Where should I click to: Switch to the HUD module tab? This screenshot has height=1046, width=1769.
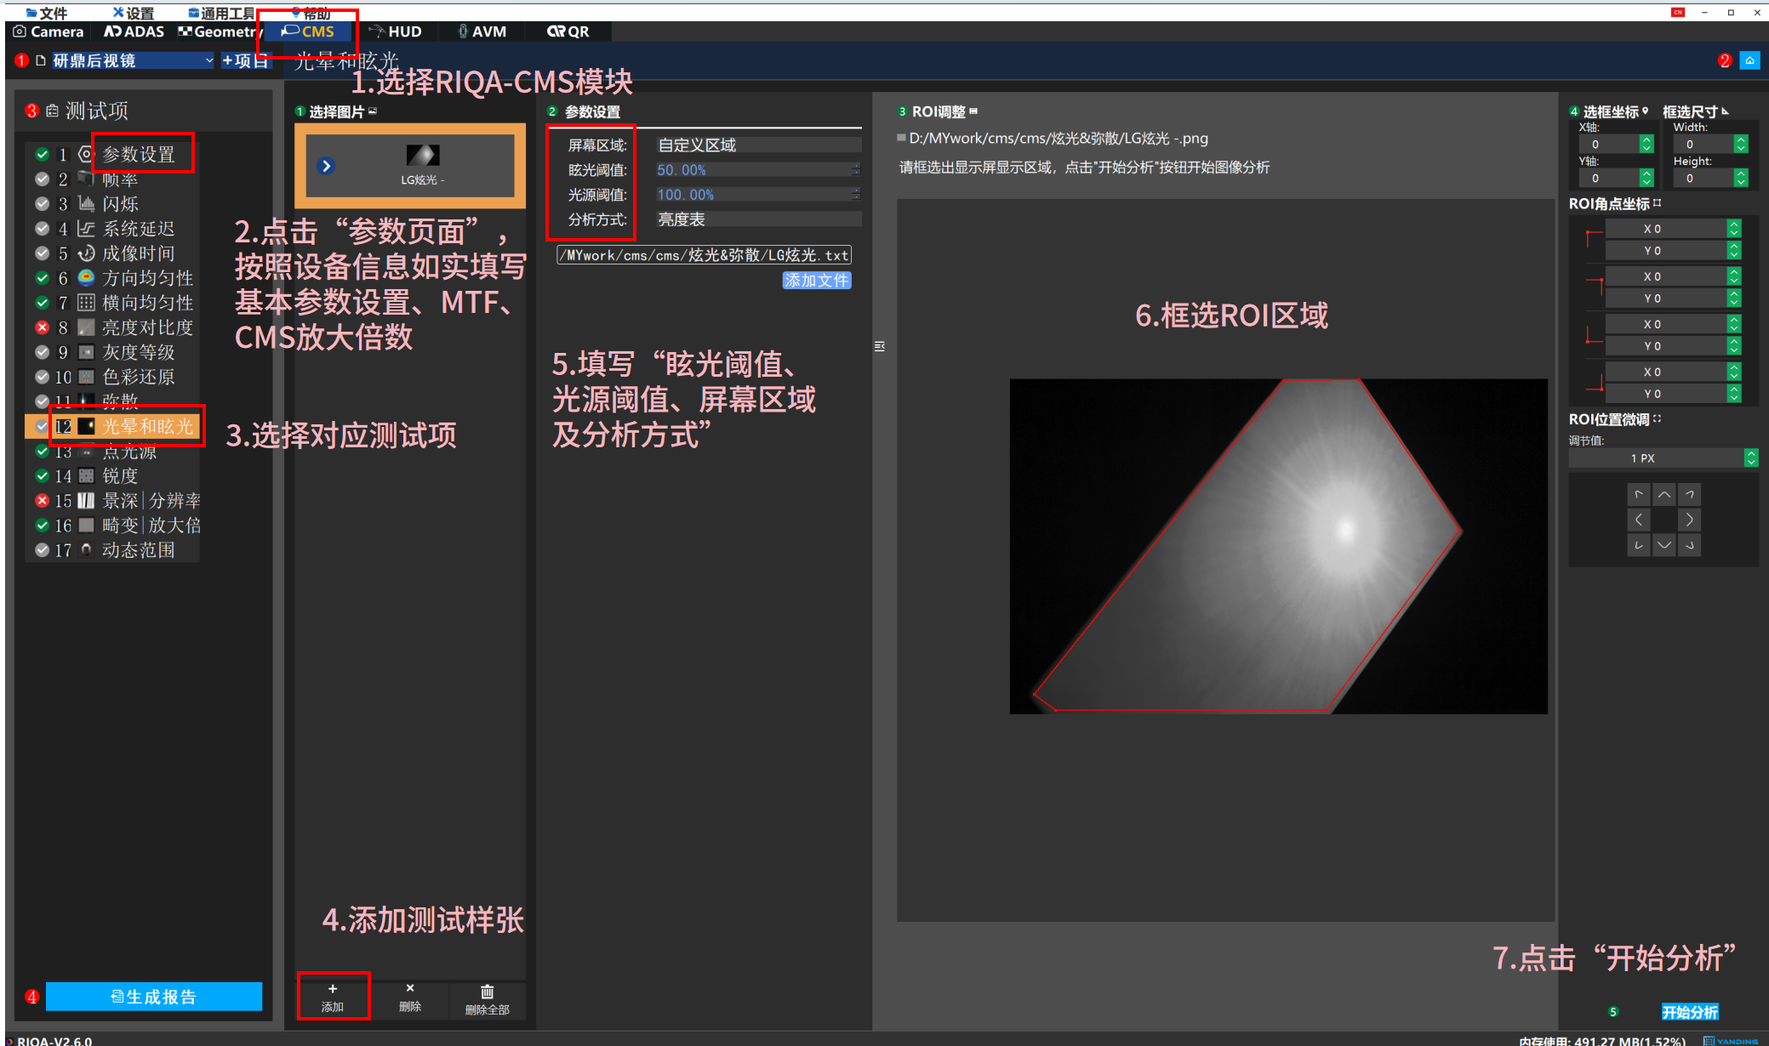tap(396, 31)
